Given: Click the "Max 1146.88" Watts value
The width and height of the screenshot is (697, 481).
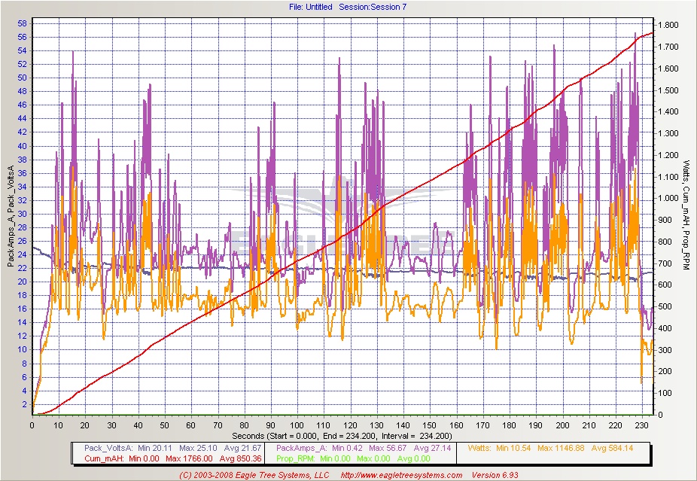Looking at the screenshot, I should tap(561, 448).
